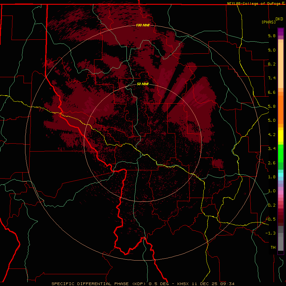Click the Specific Differential Phase (KDP) caption
This screenshot has width=286, height=286.
[99, 284]
